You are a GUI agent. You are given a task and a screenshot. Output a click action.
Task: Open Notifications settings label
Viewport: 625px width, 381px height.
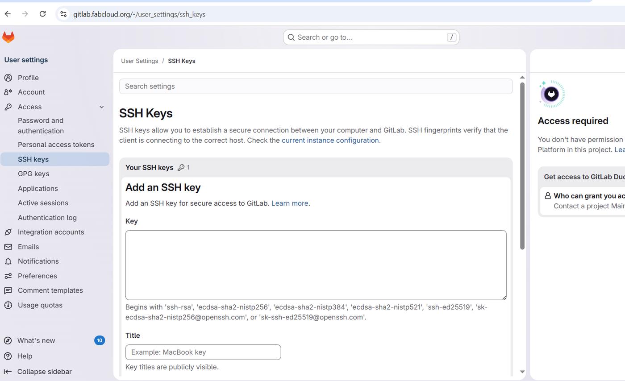[x=38, y=261]
